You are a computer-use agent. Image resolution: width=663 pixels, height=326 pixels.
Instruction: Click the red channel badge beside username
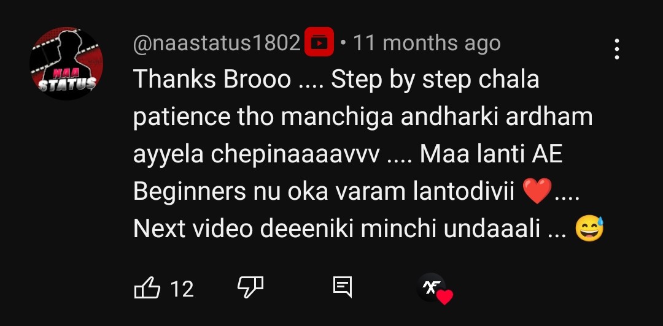coord(319,42)
